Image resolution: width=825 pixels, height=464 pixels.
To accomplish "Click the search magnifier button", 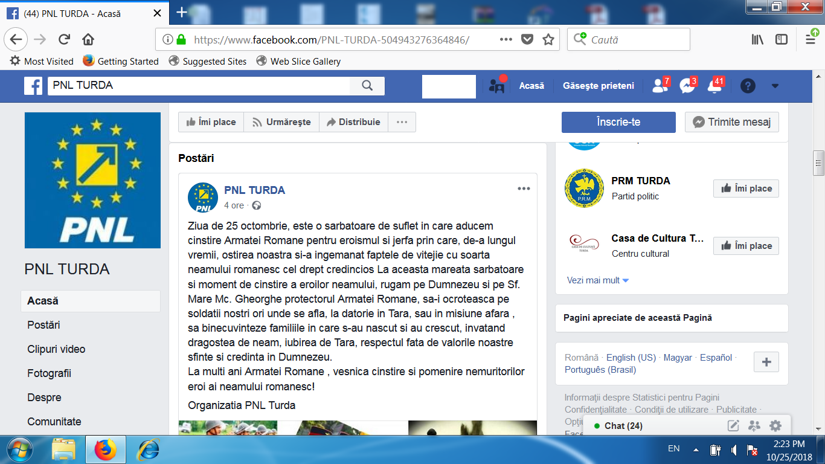I will 367,86.
